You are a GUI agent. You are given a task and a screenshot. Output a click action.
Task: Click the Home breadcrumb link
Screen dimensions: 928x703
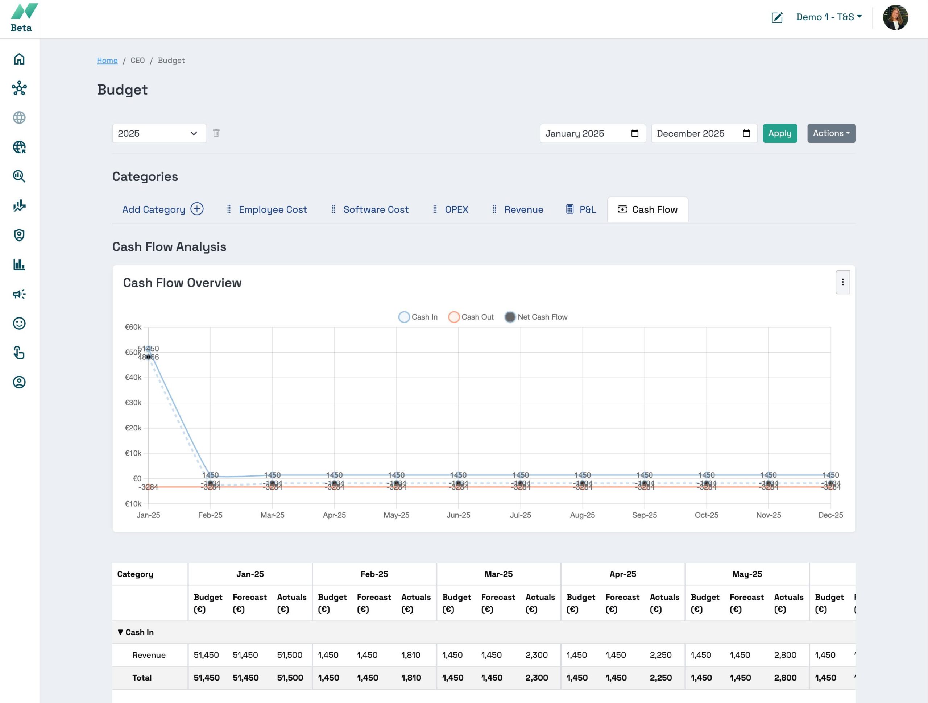(x=107, y=61)
